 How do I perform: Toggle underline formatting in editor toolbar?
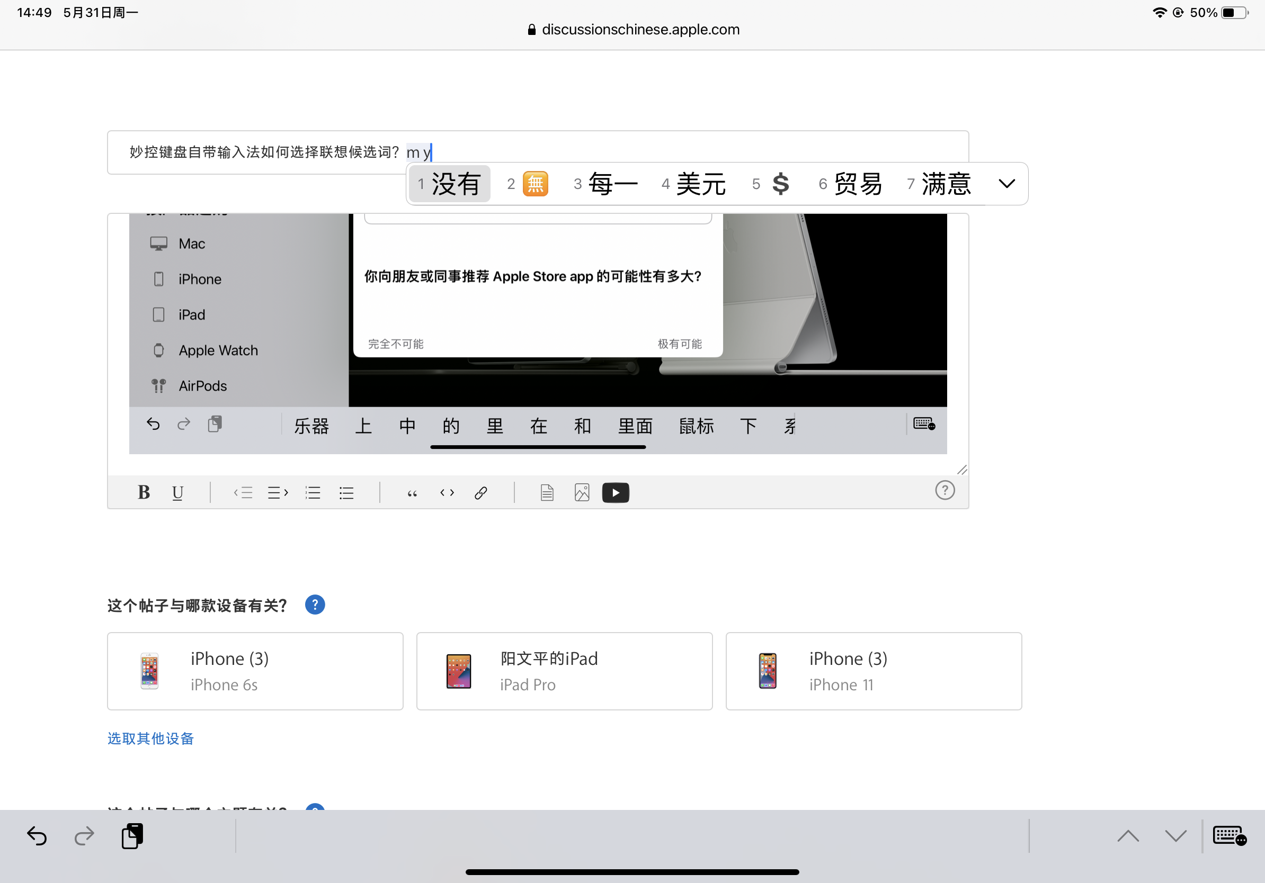177,492
